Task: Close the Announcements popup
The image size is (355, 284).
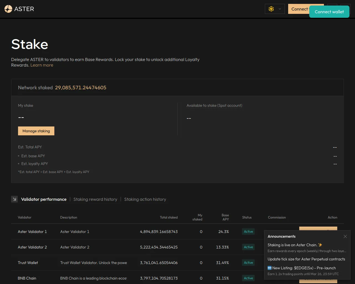Action: pos(345,236)
